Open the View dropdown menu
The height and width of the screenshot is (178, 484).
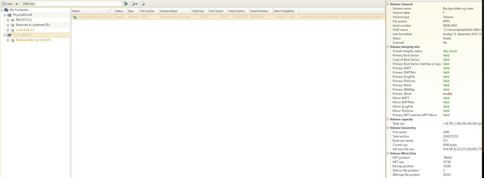coord(10,4)
